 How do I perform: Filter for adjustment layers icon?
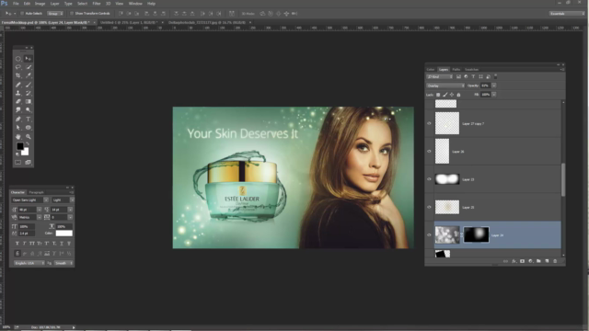pos(466,76)
